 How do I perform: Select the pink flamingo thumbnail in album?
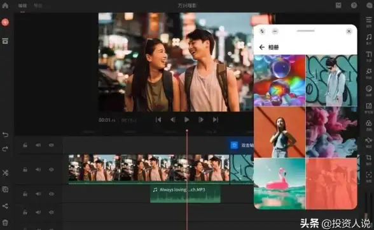point(280,184)
